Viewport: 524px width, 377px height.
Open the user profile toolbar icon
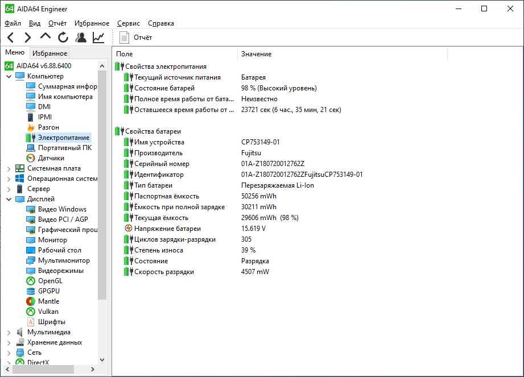[x=81, y=38]
